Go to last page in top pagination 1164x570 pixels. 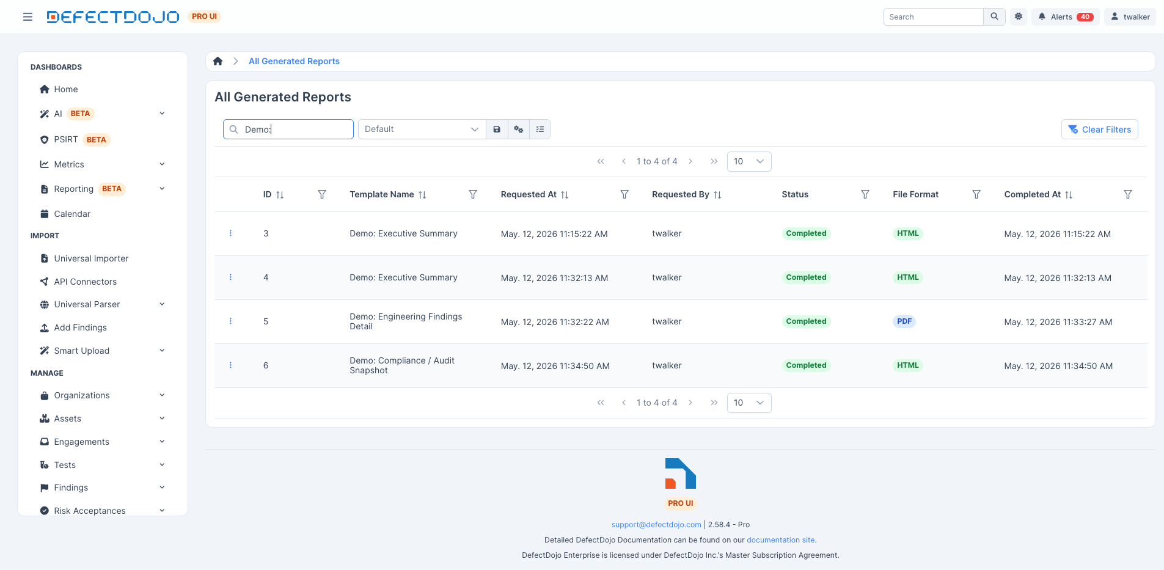714,161
